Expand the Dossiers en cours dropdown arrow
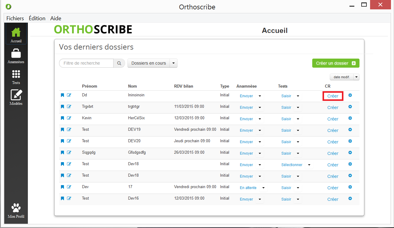This screenshot has width=394, height=228. click(x=174, y=63)
